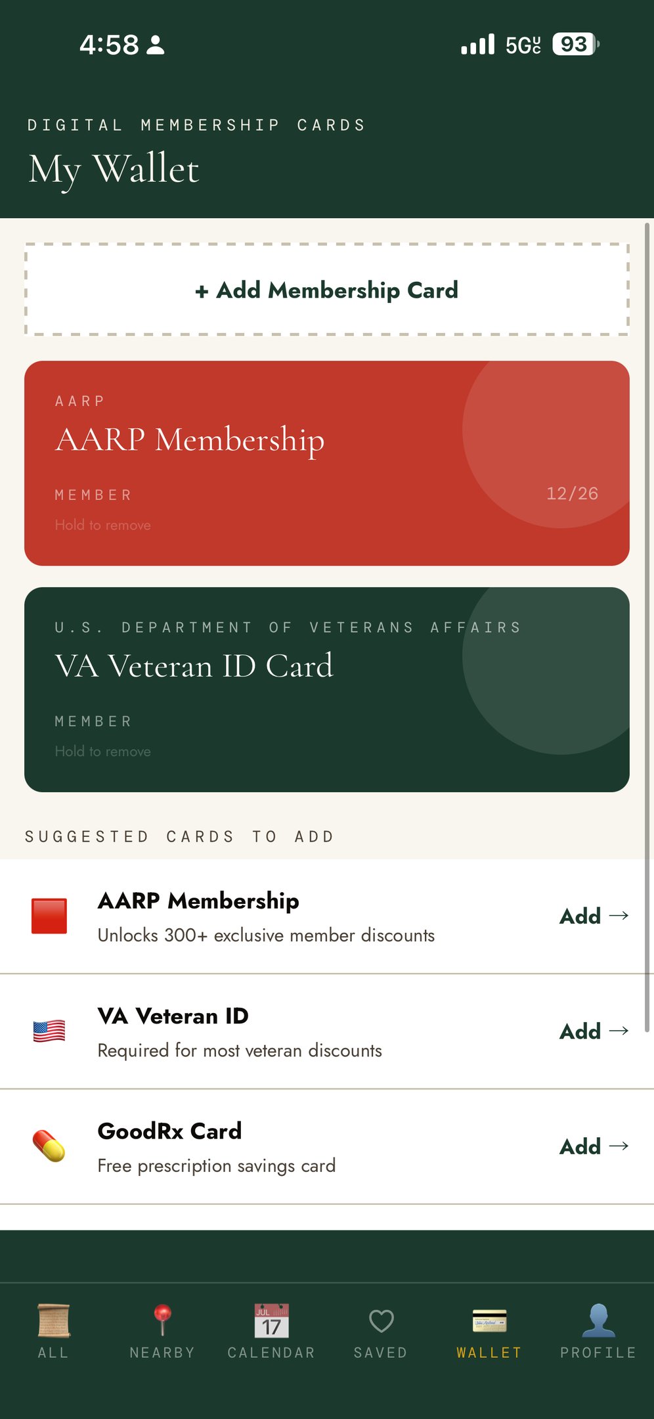This screenshot has width=654, height=1419.
Task: Tap the American flag VA icon
Action: point(49,1031)
